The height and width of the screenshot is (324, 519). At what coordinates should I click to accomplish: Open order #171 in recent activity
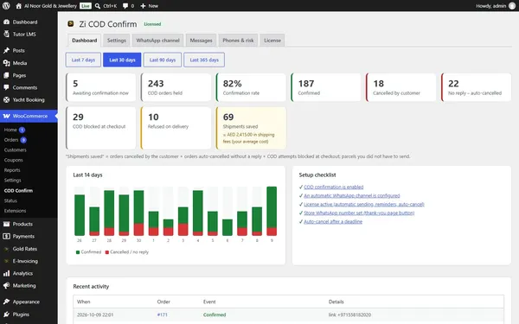point(163,314)
